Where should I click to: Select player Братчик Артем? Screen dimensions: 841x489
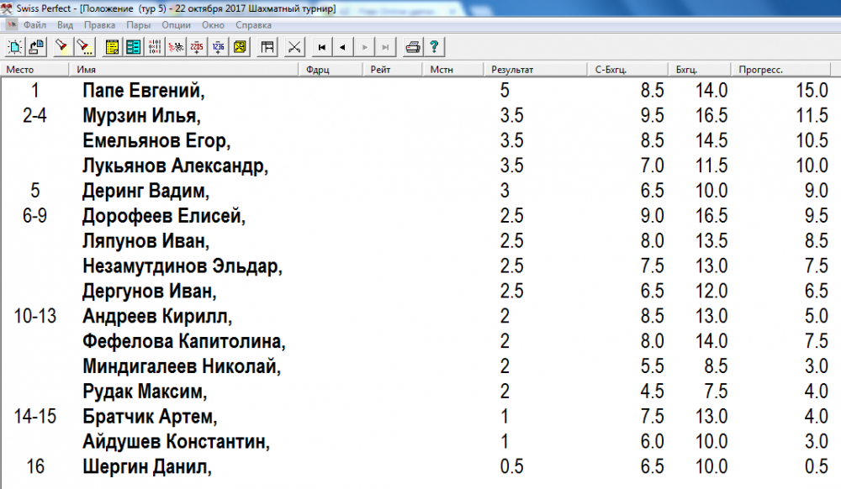point(150,417)
